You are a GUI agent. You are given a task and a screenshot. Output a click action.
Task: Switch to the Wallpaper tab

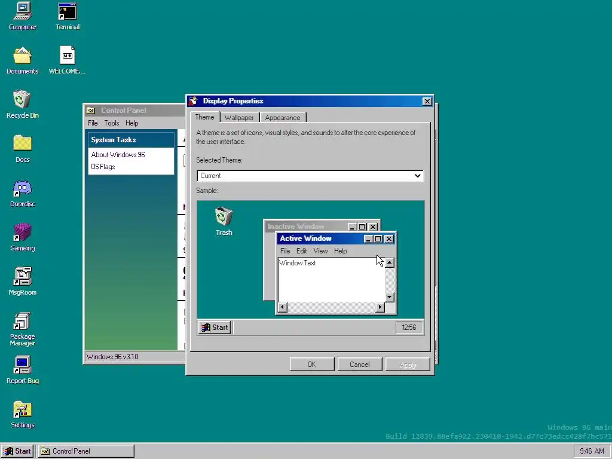coord(239,118)
